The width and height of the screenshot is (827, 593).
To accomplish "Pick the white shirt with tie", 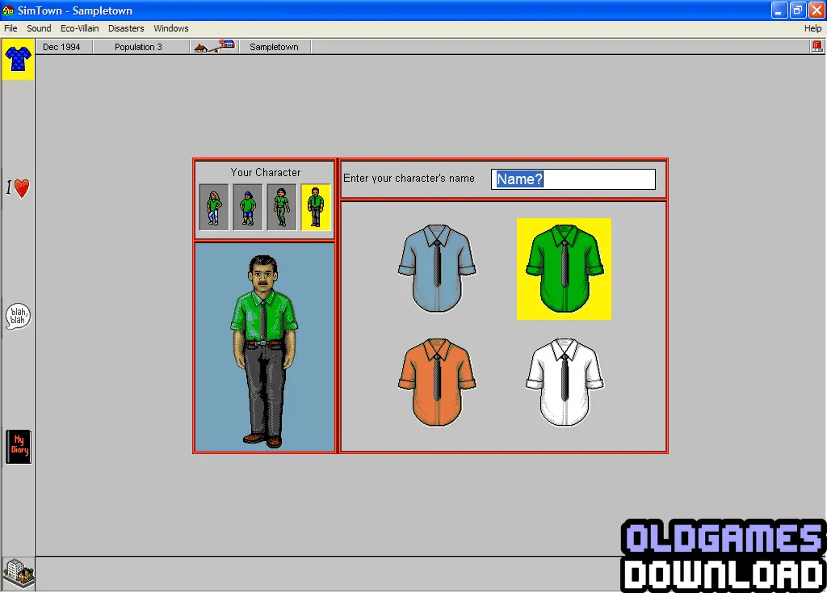I will 565,382.
